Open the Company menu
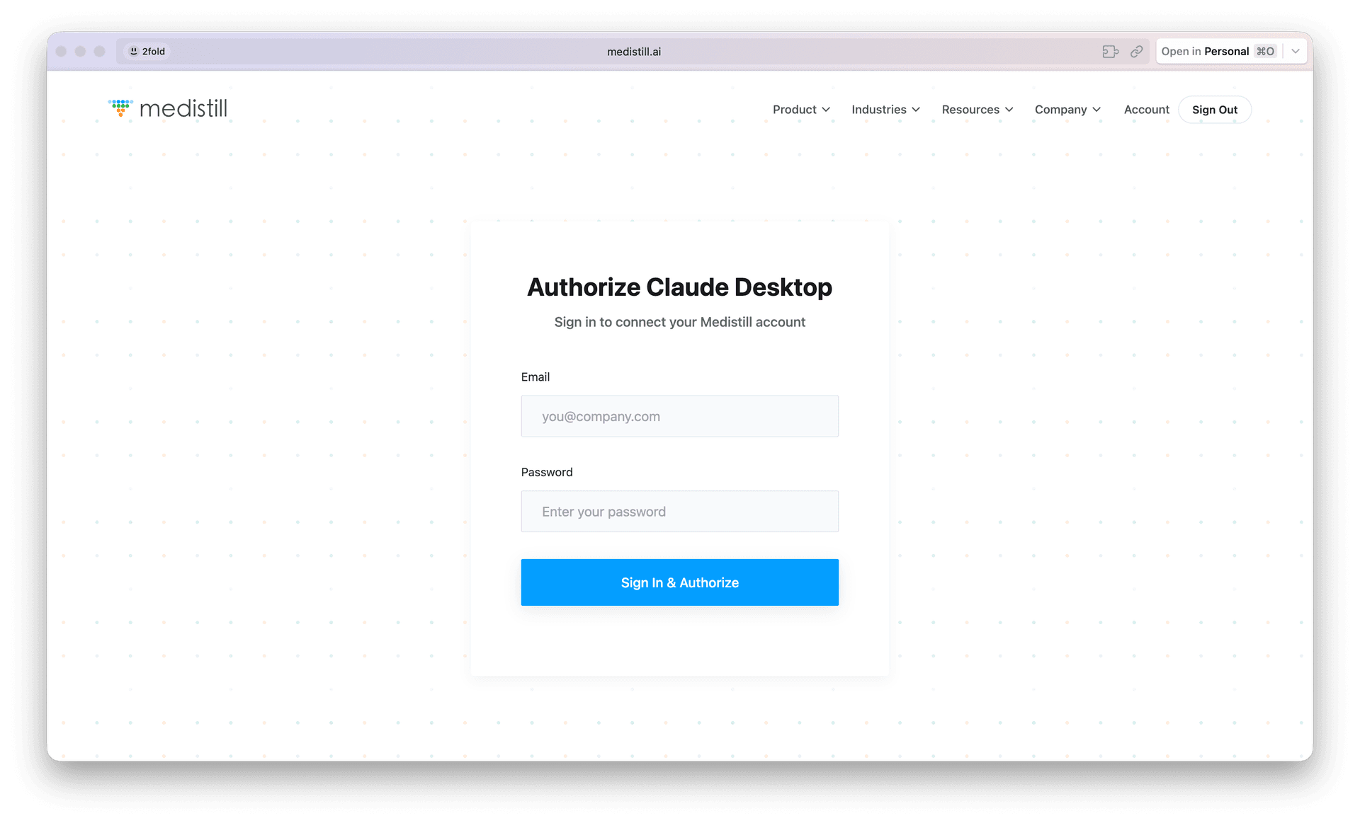The height and width of the screenshot is (823, 1360). pos(1067,110)
